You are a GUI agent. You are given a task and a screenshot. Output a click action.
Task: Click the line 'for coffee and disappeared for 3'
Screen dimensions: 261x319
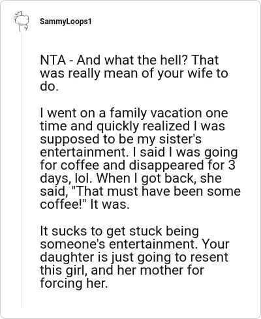[138, 165]
